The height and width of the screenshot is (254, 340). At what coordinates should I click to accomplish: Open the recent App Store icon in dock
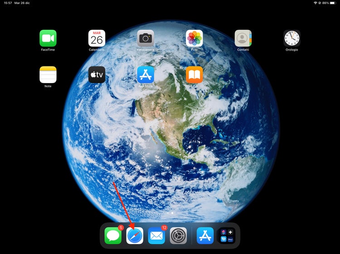coord(205,235)
